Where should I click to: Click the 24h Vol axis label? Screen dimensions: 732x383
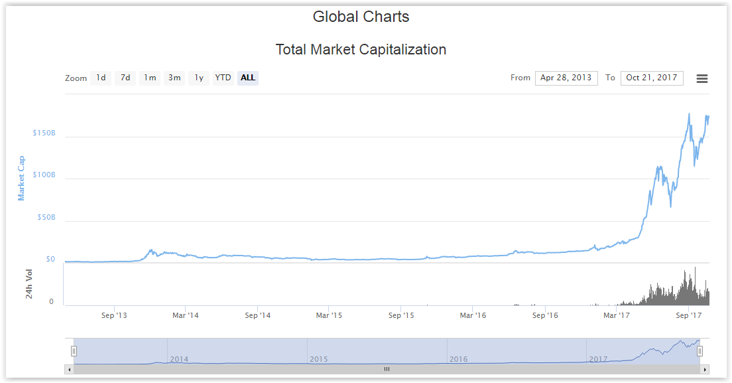pos(29,284)
